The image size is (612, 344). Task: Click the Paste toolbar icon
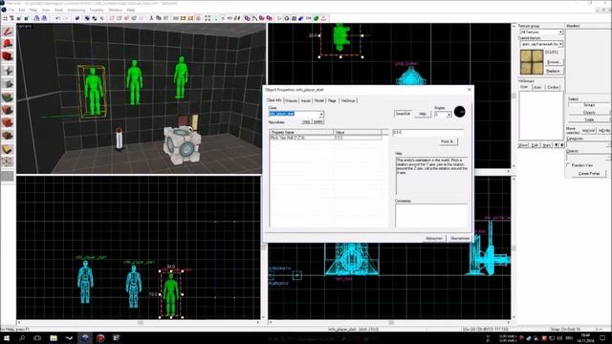click(166, 18)
